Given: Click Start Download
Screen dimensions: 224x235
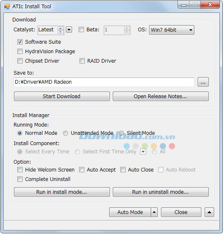Looking at the screenshot, I should [62, 96].
